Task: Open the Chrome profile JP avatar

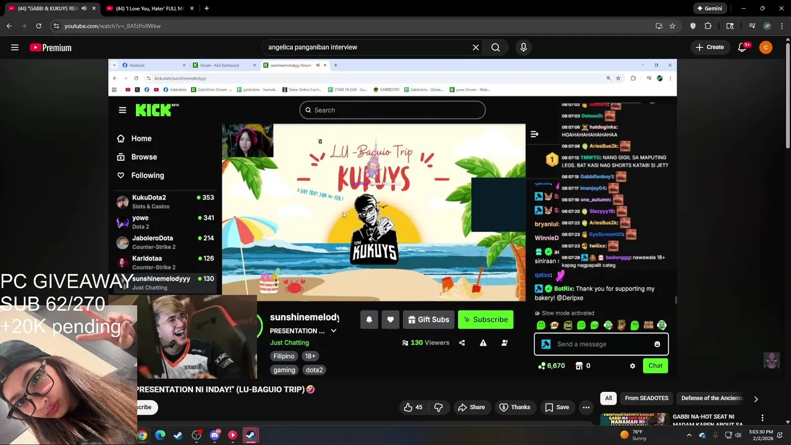Action: pos(767,26)
